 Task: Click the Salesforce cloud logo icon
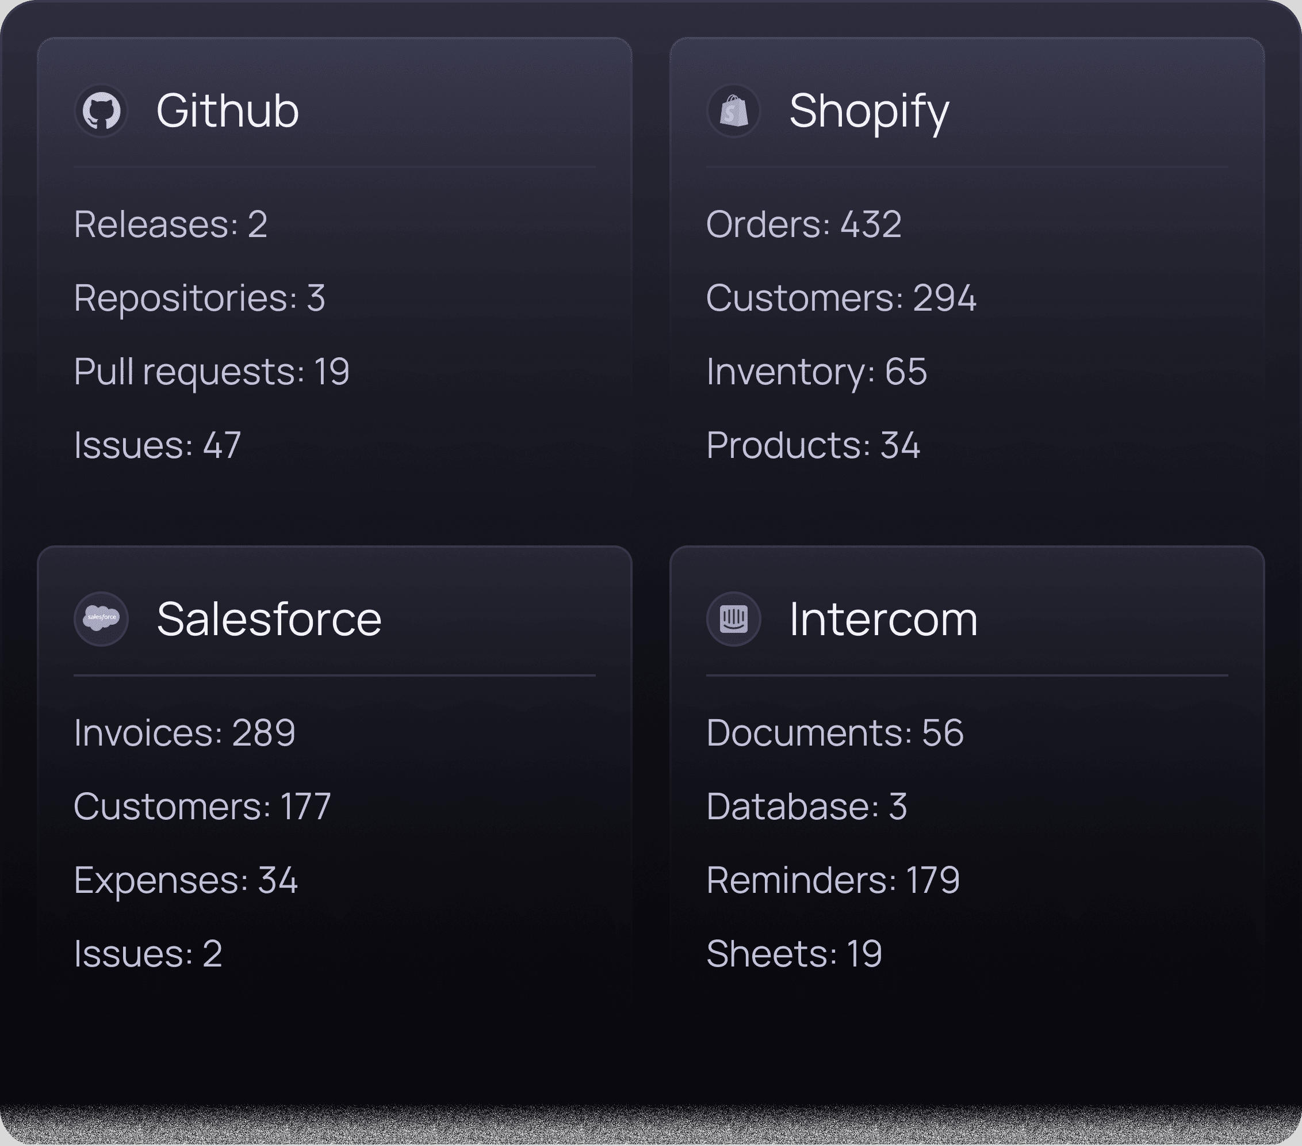[x=101, y=619]
